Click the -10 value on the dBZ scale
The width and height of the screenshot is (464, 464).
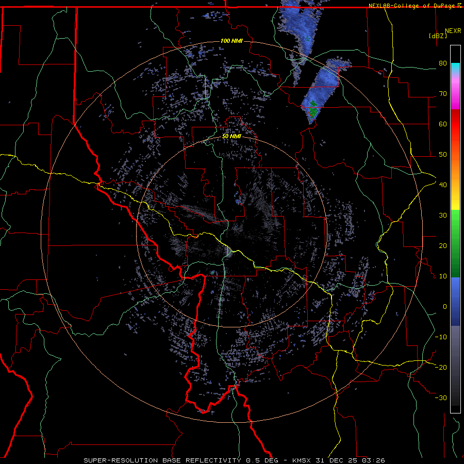tap(441, 337)
